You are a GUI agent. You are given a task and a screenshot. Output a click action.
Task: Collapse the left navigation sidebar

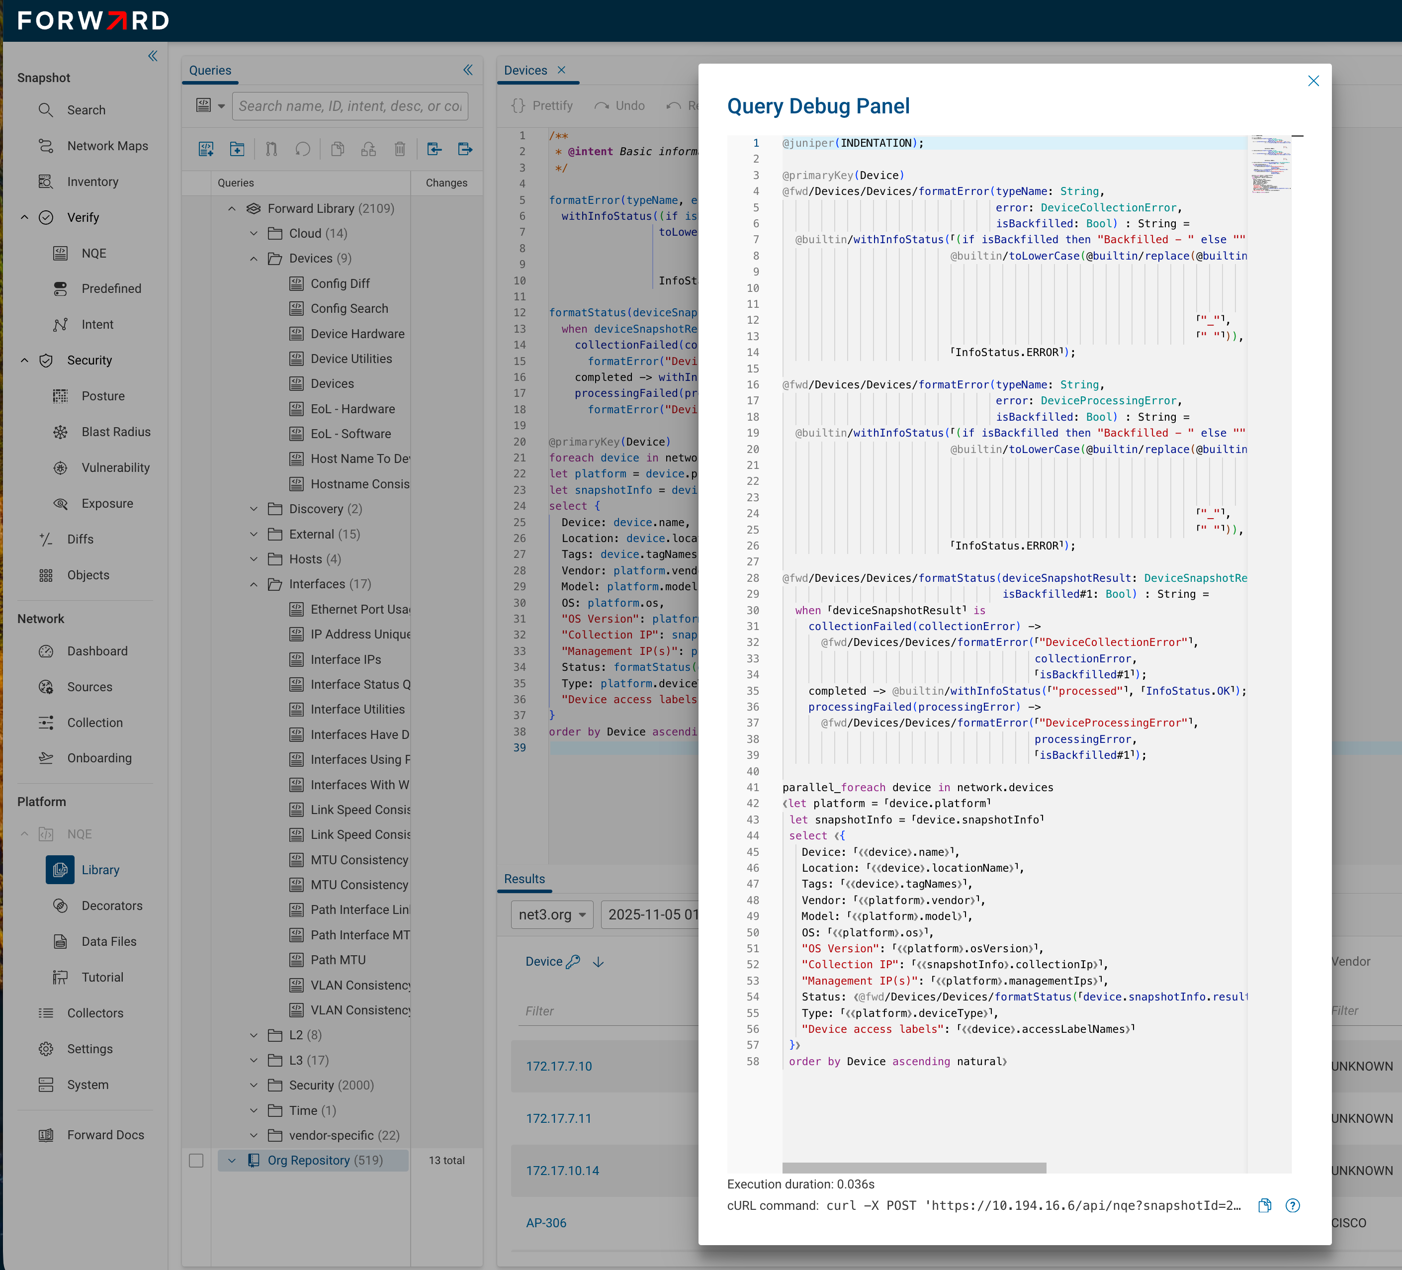(x=153, y=56)
